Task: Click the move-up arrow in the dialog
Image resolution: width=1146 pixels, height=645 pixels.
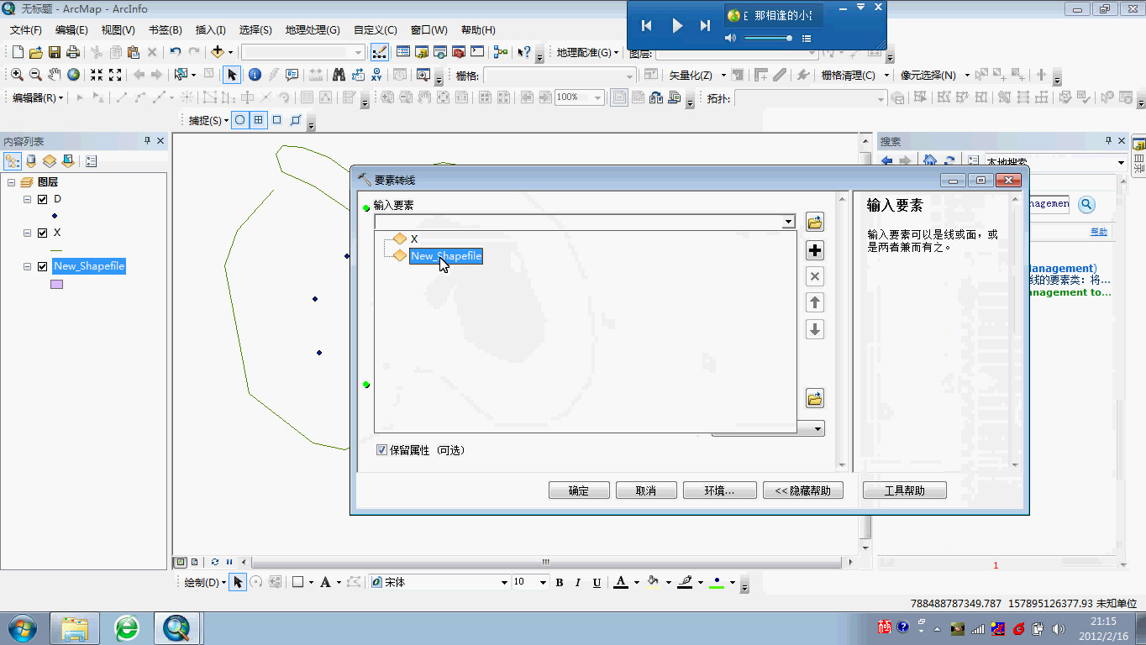Action: [814, 302]
